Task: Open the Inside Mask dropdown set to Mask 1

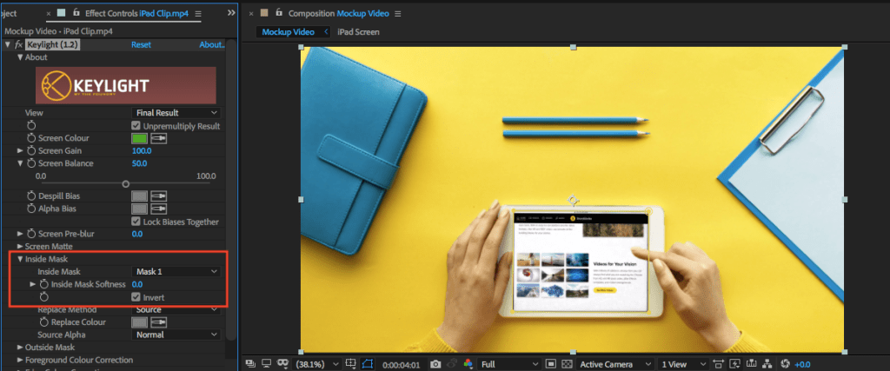Action: pos(176,272)
